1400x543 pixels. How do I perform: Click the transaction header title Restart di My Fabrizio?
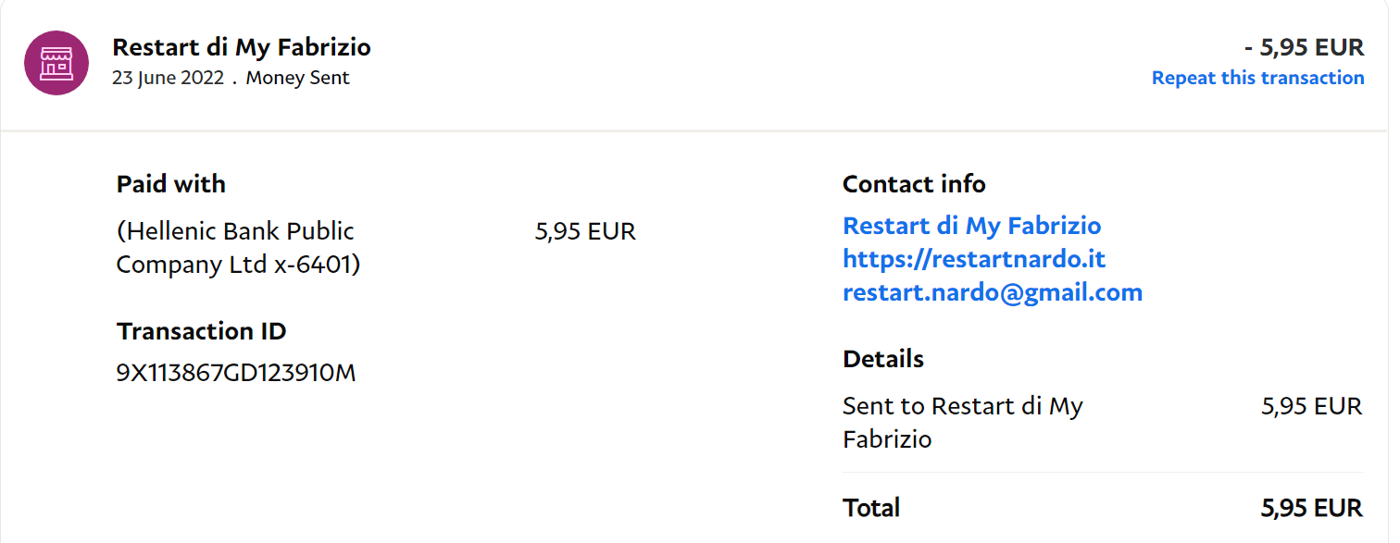[x=241, y=46]
